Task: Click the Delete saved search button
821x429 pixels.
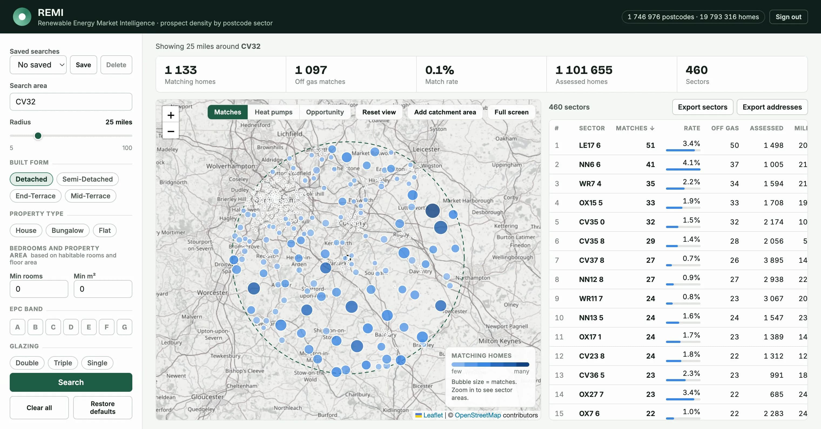Action: click(x=116, y=65)
